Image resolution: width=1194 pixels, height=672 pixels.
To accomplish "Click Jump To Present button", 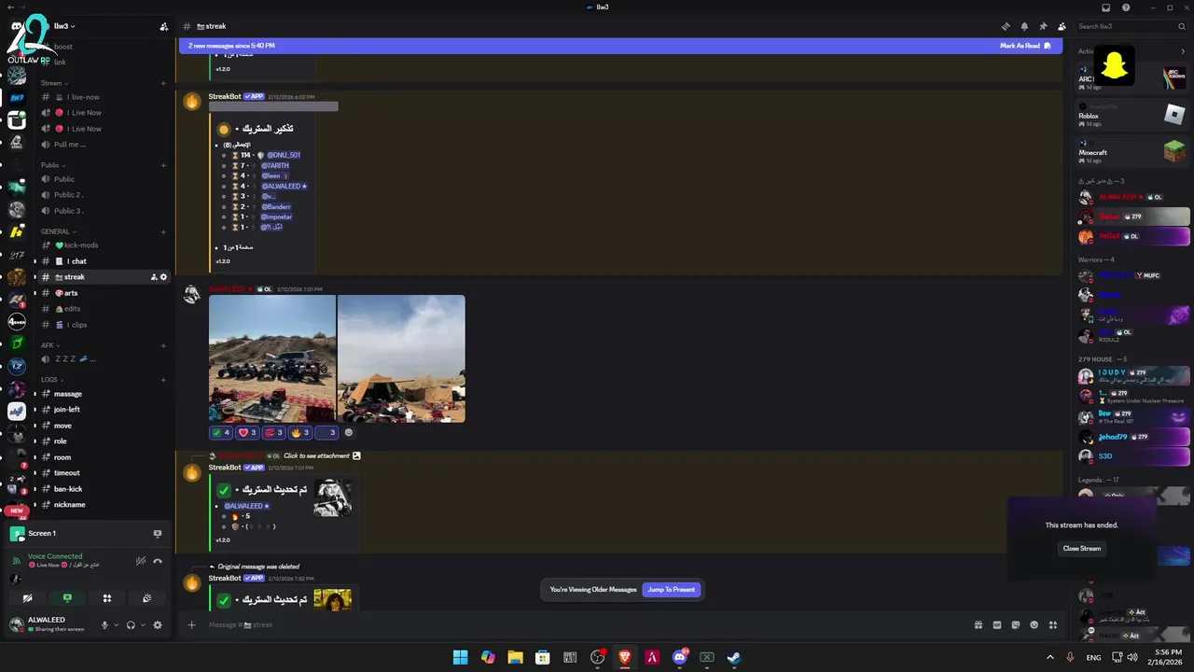I will pyautogui.click(x=671, y=590).
